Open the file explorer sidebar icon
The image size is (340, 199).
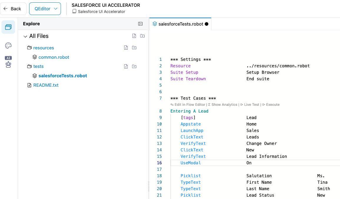(8, 27)
